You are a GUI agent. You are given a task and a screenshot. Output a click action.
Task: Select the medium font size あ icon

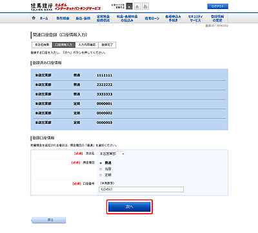[x=137, y=6]
